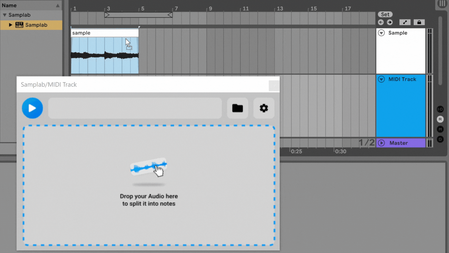The height and width of the screenshot is (253, 449).
Task: Click the 1/2 grid size label
Action: [x=367, y=143]
